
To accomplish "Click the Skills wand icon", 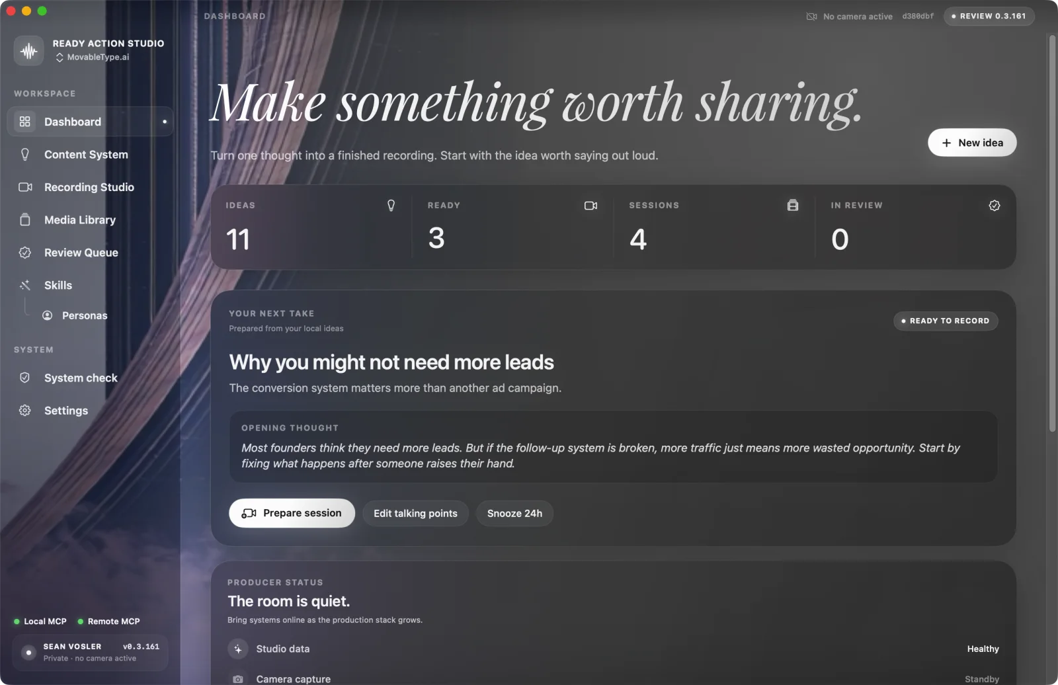I will [x=25, y=286].
